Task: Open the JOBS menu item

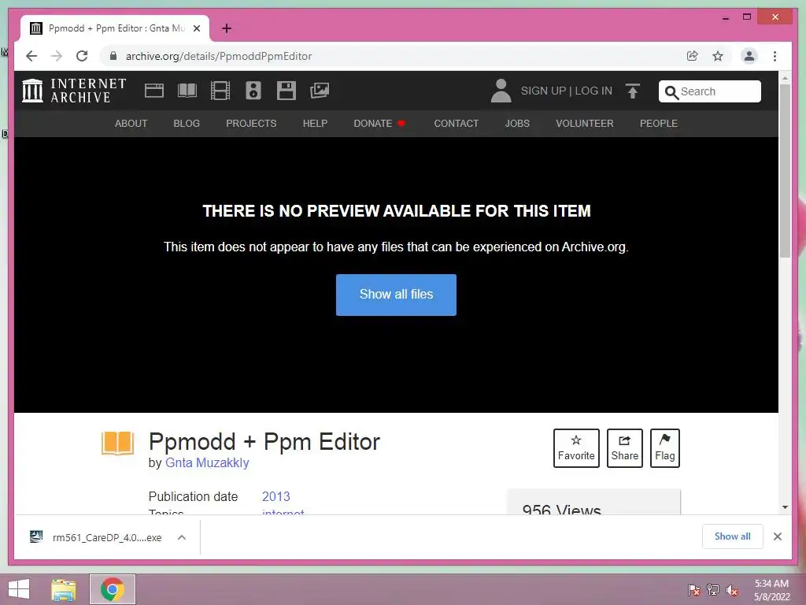Action: (x=517, y=124)
